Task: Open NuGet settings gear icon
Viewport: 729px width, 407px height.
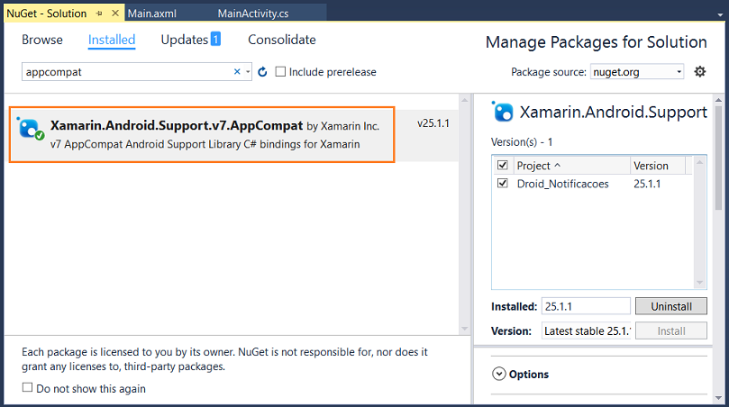Action: point(699,71)
